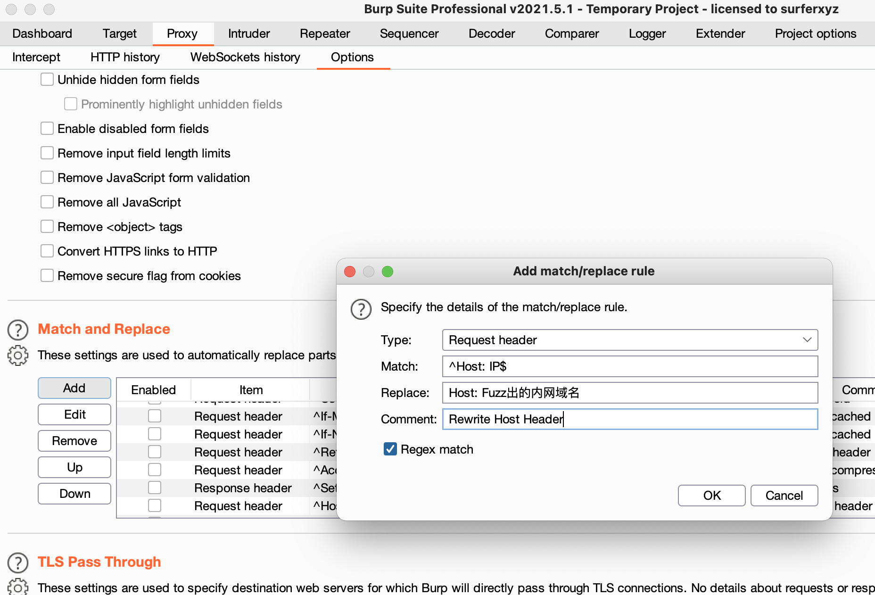875x595 pixels.
Task: Select the Proxy Options sub-tab
Action: pyautogui.click(x=352, y=57)
